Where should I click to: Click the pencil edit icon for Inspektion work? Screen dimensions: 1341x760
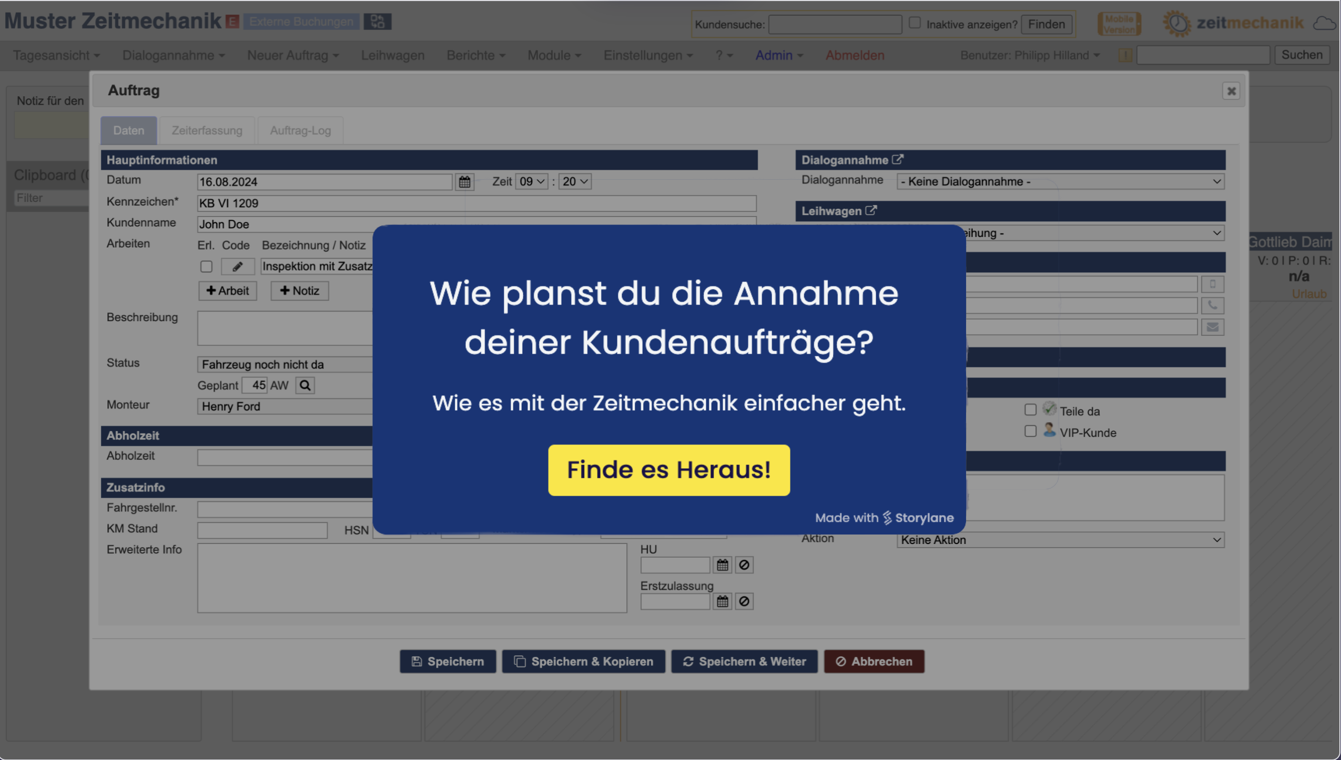coord(238,266)
